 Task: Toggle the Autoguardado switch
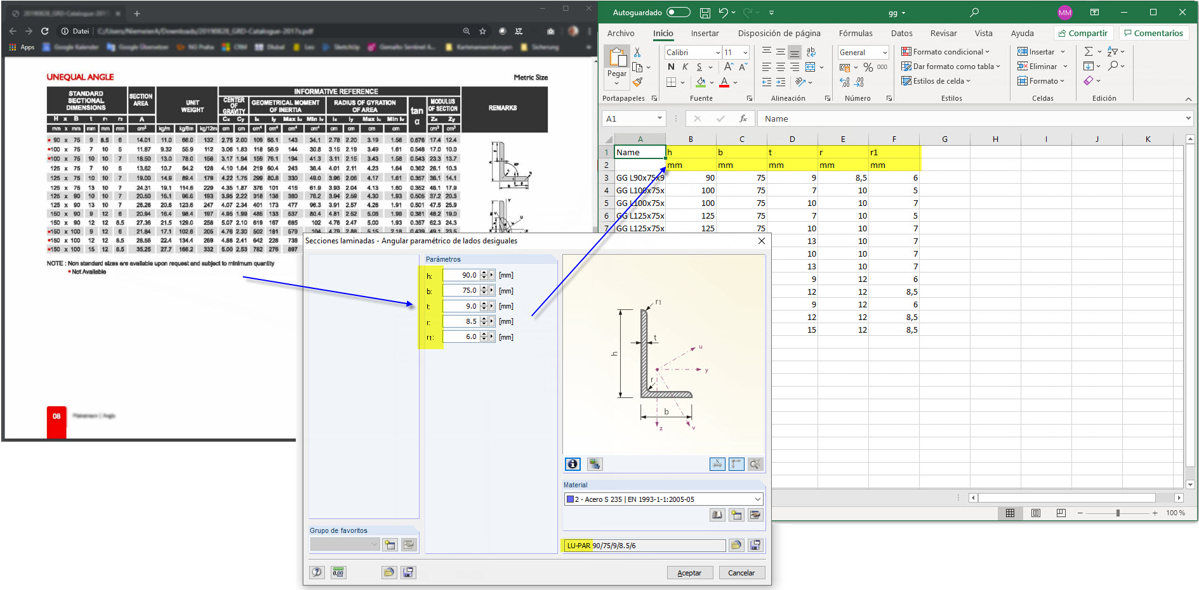[678, 13]
